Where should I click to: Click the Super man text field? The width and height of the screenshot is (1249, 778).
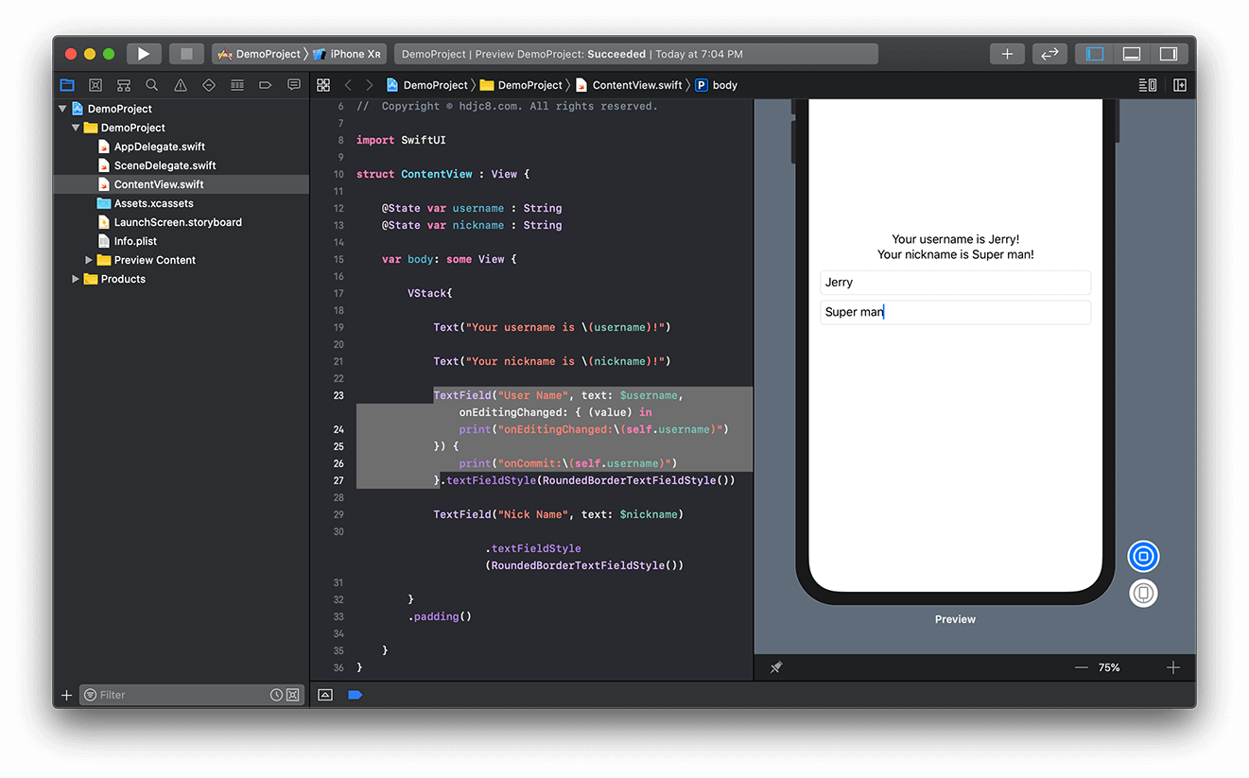[x=955, y=312]
